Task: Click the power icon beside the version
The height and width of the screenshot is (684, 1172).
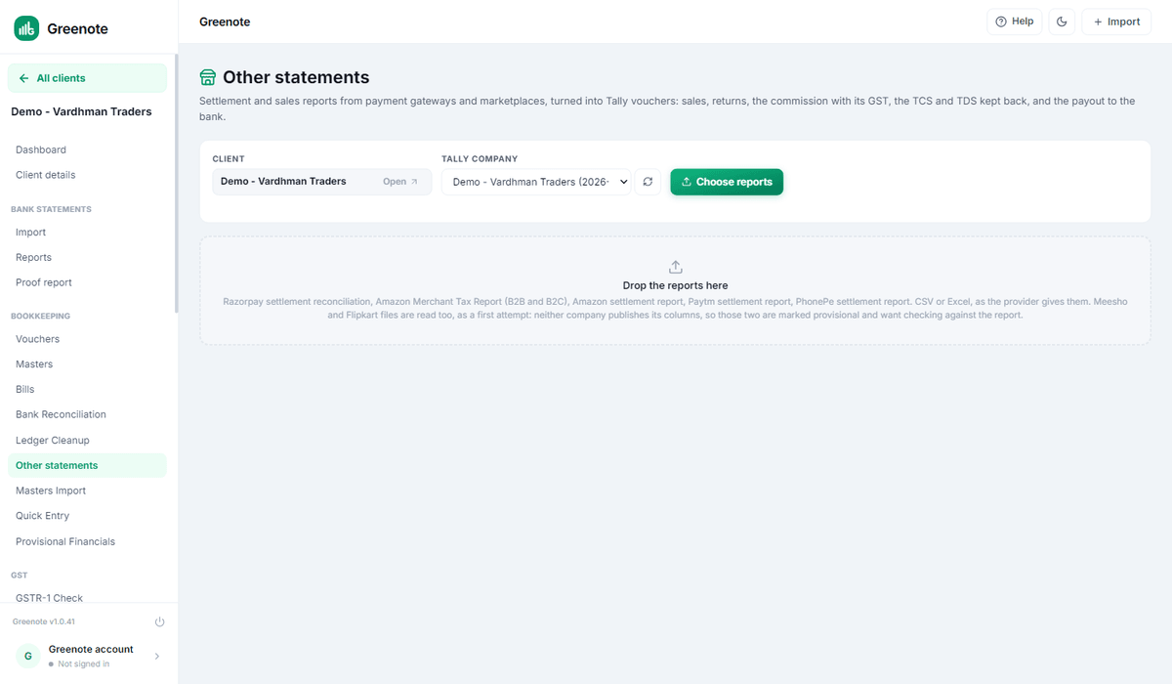Action: [x=159, y=621]
